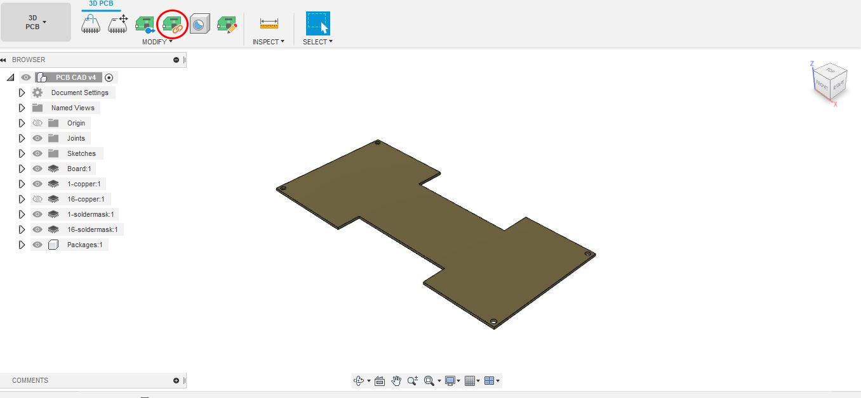Screen dimensions: 861x398
Task: Activate the Select tool
Action: 317,23
